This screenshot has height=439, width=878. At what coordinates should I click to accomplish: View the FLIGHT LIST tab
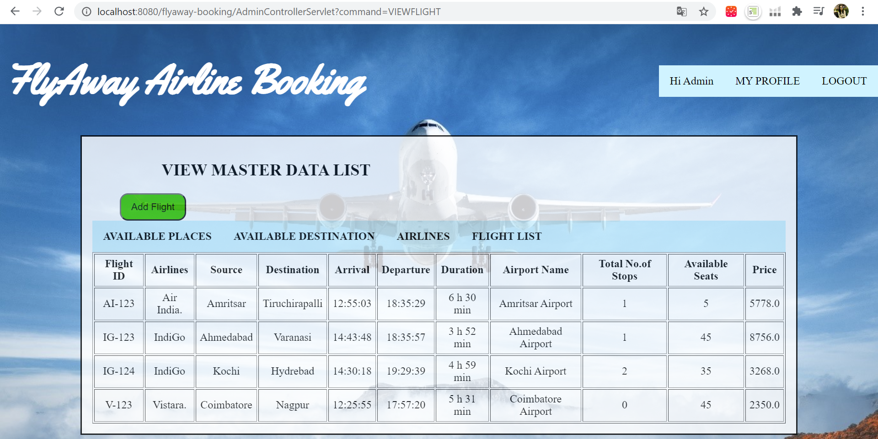[x=507, y=236]
